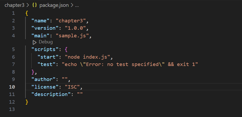Click the "node index.js" value
The height and width of the screenshot is (117, 242).
pos(87,57)
